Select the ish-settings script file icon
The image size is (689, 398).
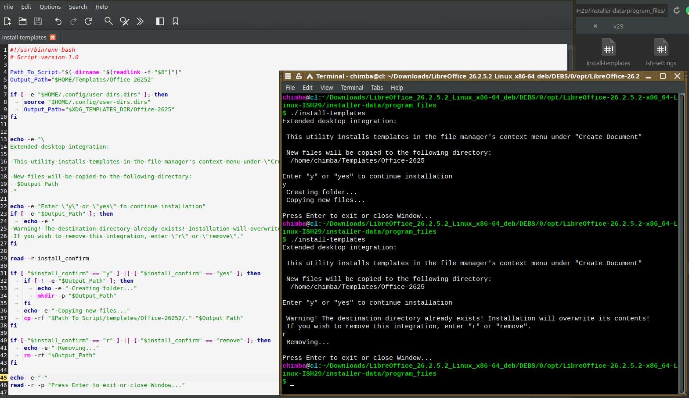pos(661,52)
